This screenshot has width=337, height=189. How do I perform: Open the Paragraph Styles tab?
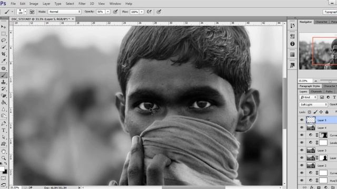[310, 86]
